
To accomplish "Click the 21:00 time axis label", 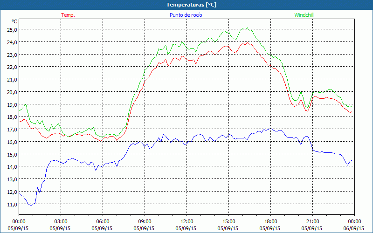I will pyautogui.click(x=312, y=222).
